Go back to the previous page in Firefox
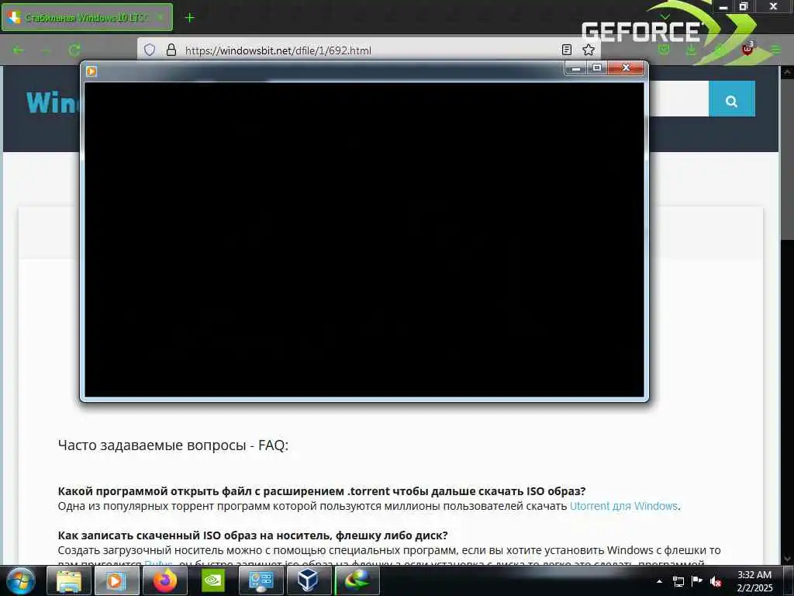 tap(19, 50)
